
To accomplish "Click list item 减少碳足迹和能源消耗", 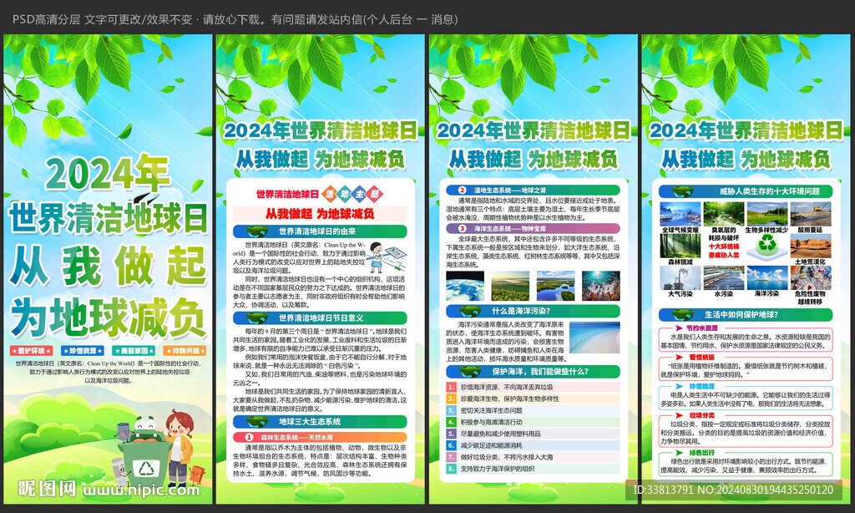I will tap(533, 445).
